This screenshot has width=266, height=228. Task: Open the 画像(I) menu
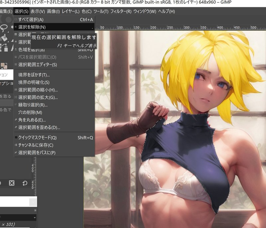[54, 11]
